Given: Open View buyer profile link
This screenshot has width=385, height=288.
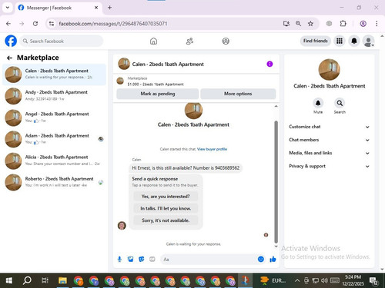Looking at the screenshot, I should click(x=212, y=149).
